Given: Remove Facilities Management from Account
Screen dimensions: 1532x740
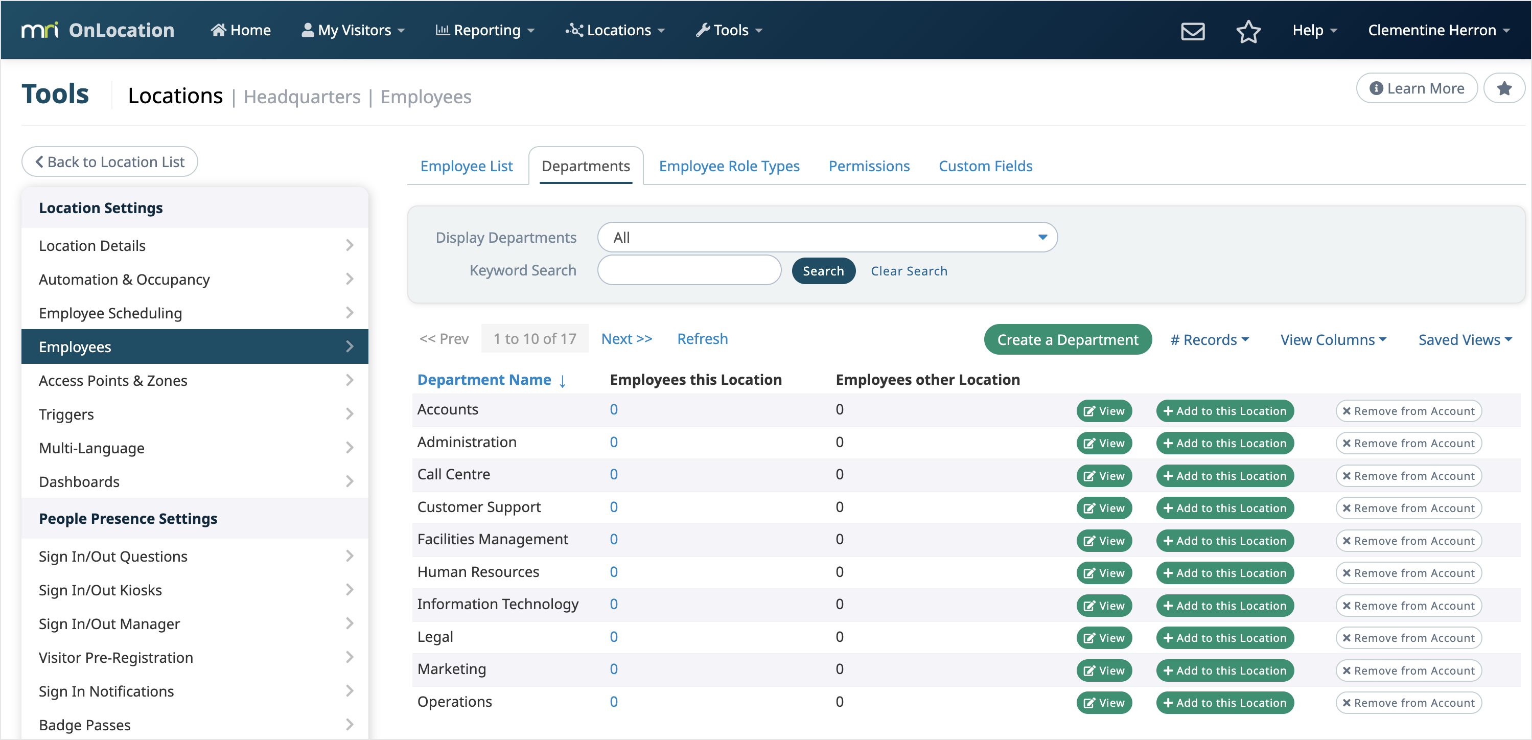Looking at the screenshot, I should tap(1408, 541).
